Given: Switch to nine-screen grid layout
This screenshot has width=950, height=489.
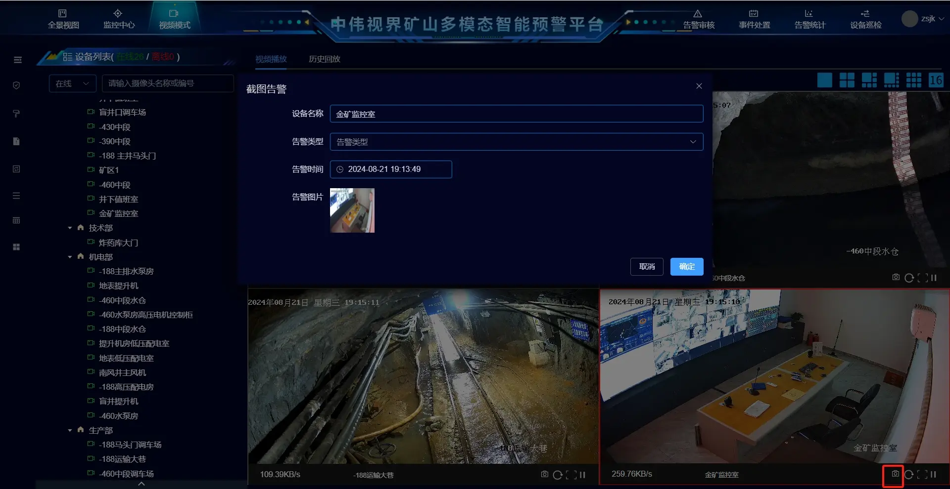Looking at the screenshot, I should (x=913, y=80).
